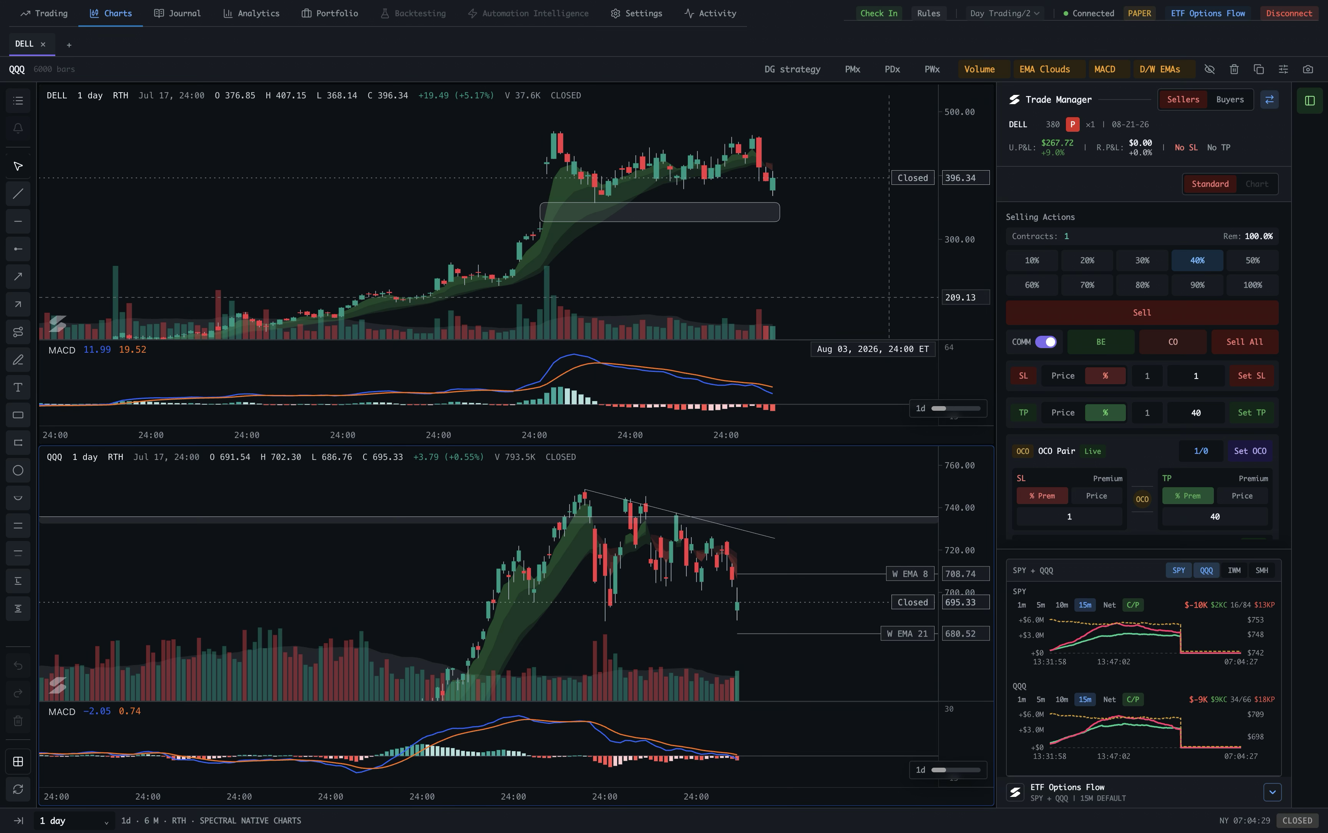Click the grid layout icon in left toolbar
The image size is (1328, 833).
[18, 762]
